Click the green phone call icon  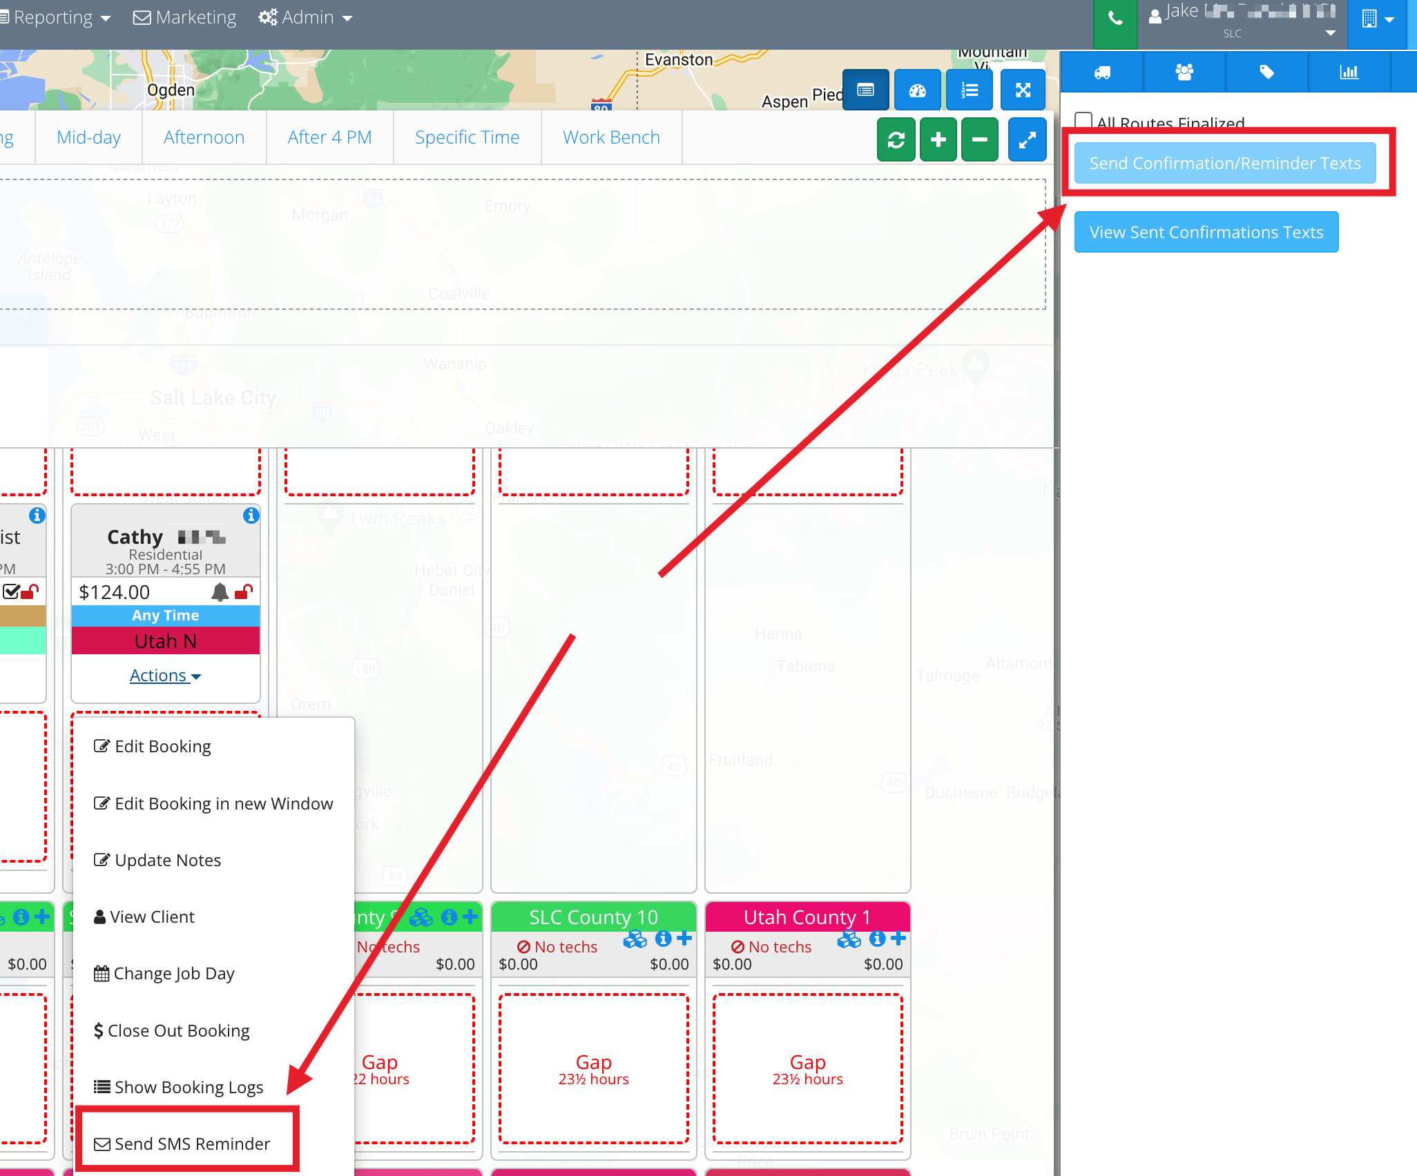tap(1115, 20)
